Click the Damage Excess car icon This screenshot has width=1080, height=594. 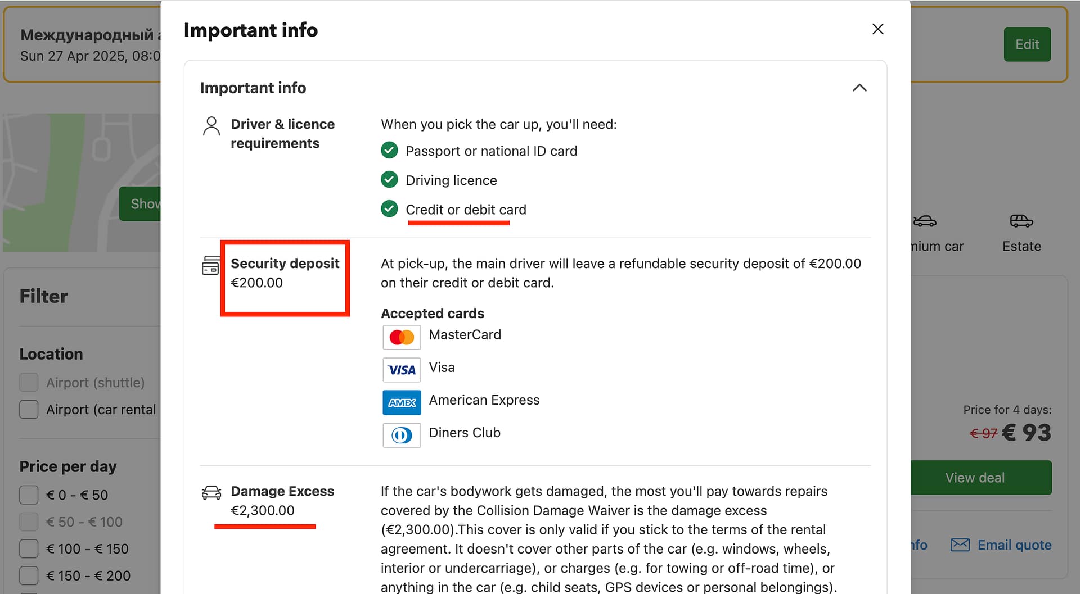coord(211,493)
